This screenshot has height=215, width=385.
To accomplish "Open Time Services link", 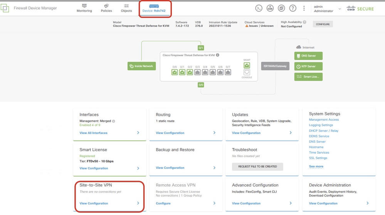I will coord(319,153).
